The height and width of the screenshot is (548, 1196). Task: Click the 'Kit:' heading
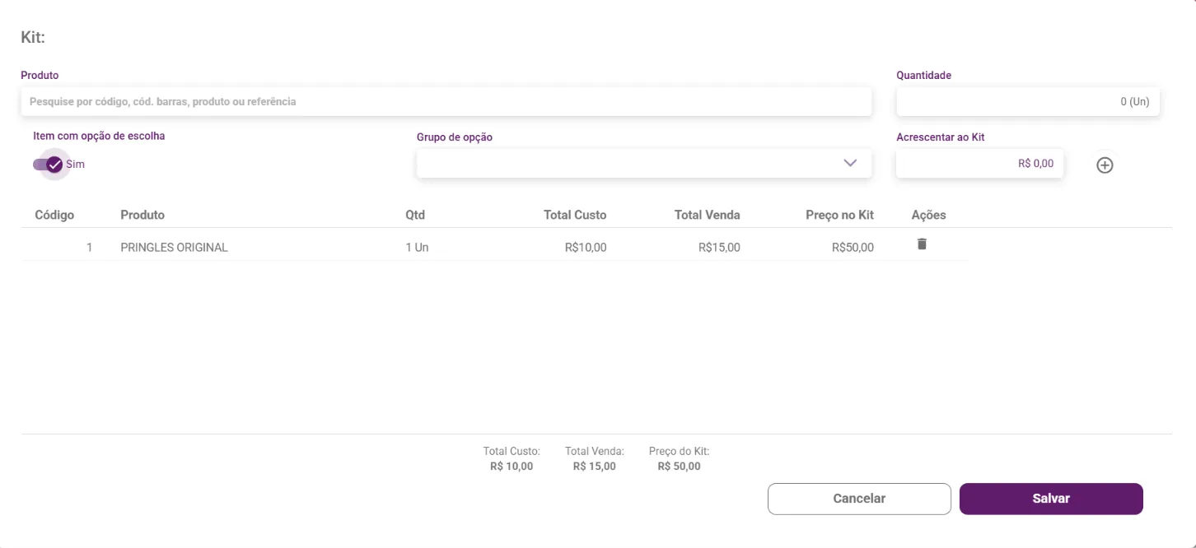coord(33,38)
